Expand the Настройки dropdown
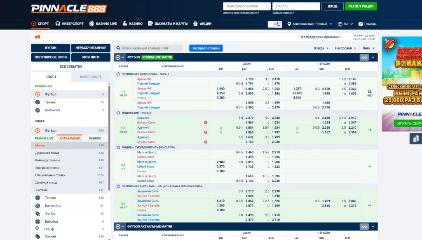The height and width of the screenshot is (240, 422). [345, 48]
